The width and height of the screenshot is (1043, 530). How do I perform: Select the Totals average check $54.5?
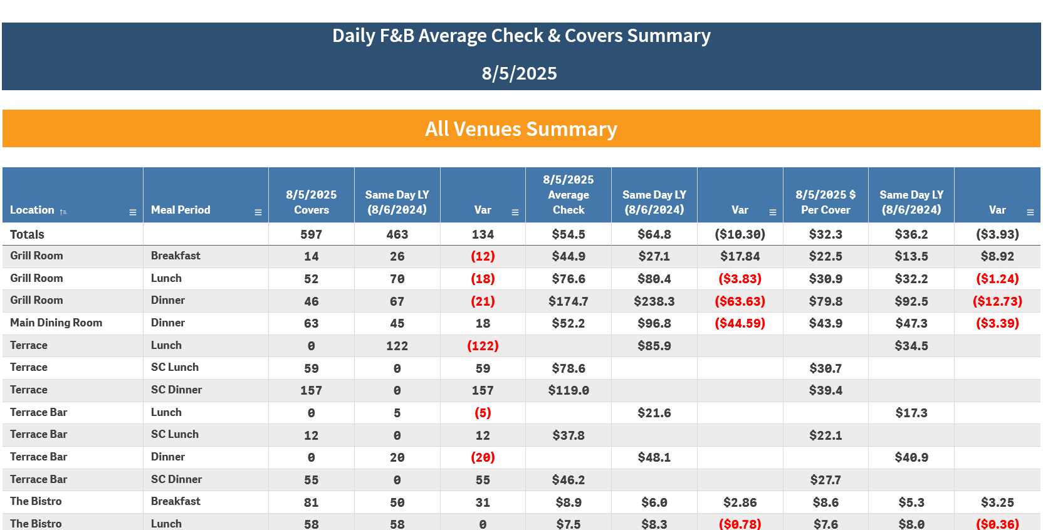(x=569, y=234)
